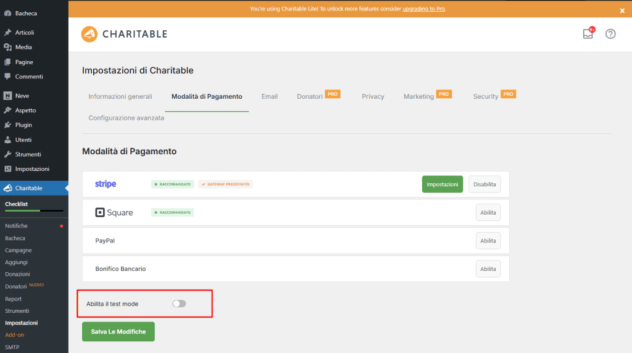Open Configurazione avanzata tab
Viewport: 632px width, 353px height.
(126, 118)
